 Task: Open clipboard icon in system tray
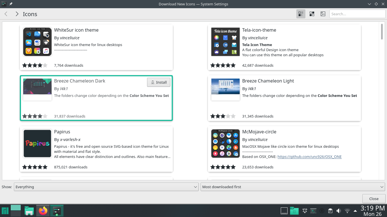pyautogui.click(x=330, y=211)
